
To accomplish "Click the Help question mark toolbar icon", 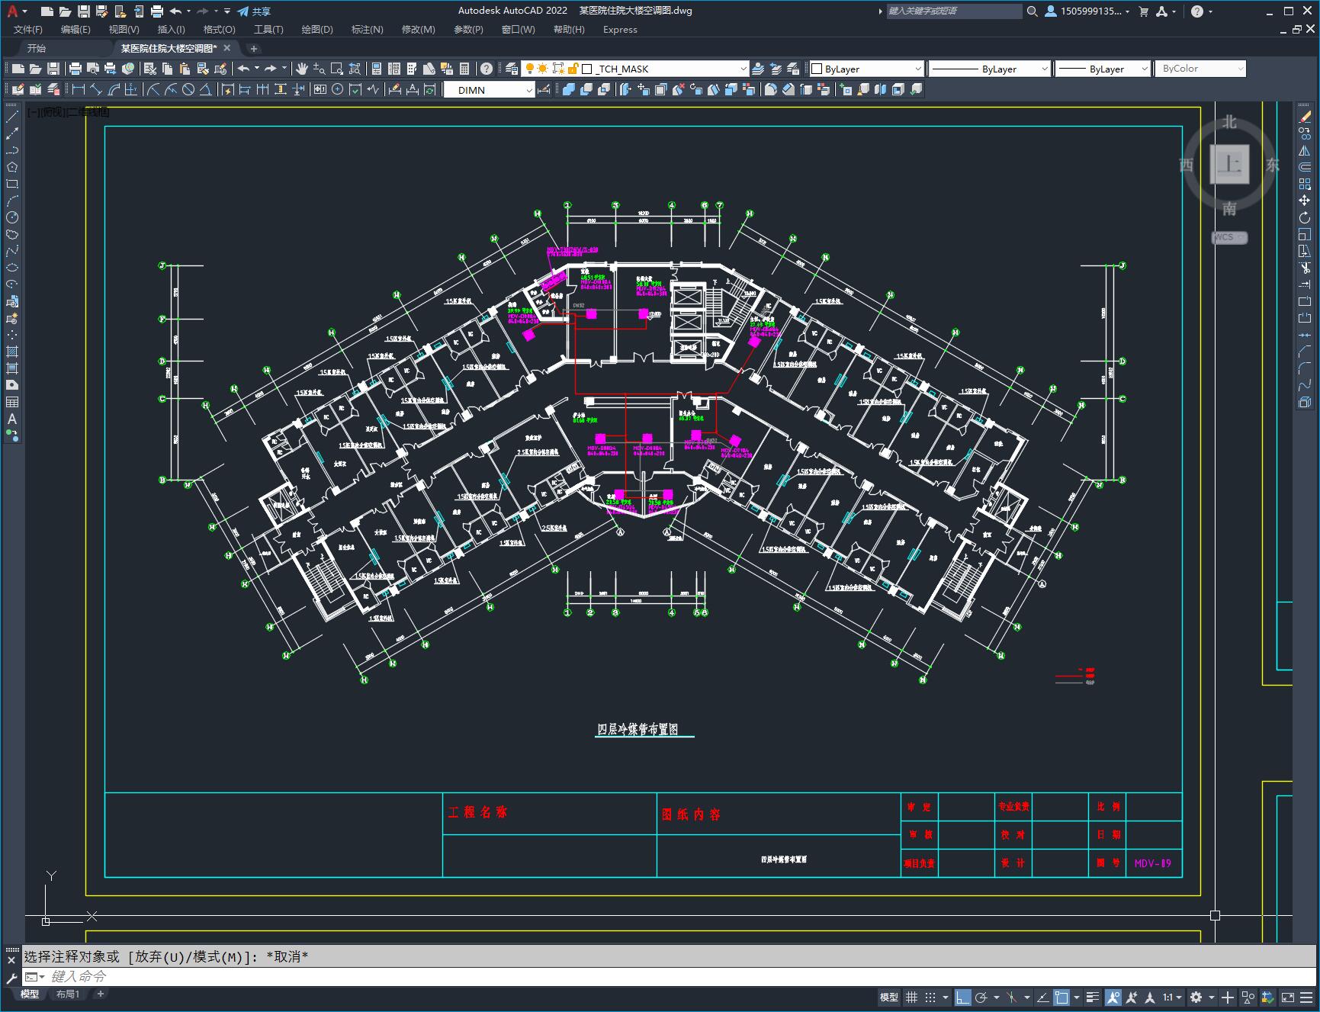I will coord(487,69).
